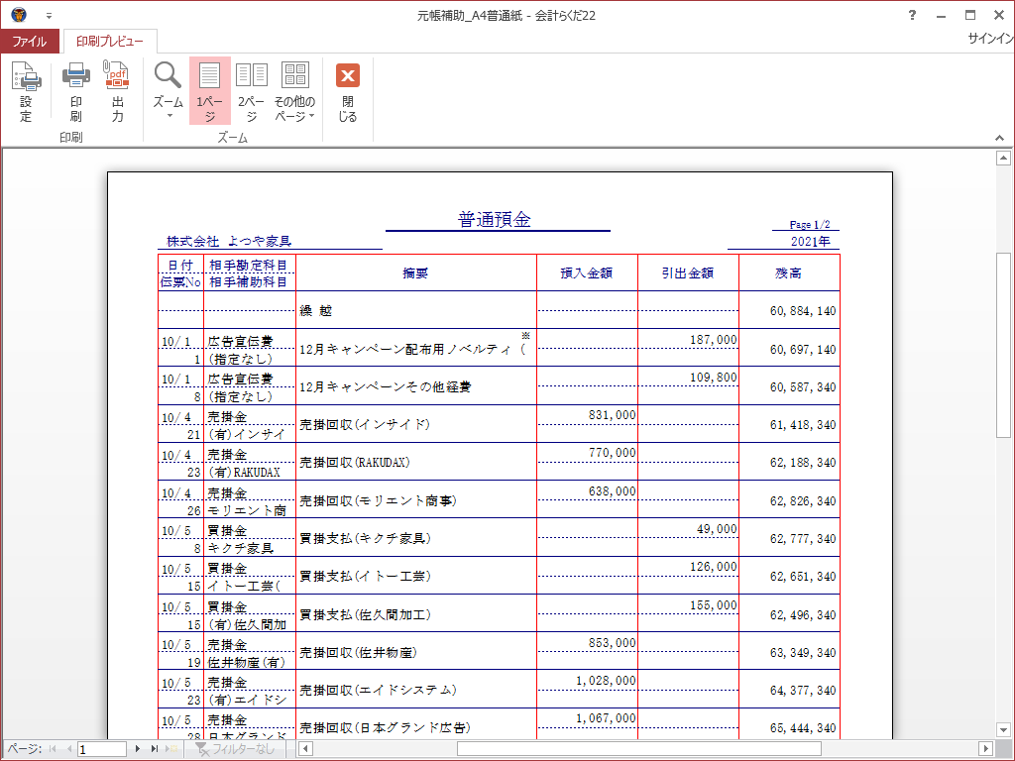1015x761 pixels.
Task: Click 買掛支払(イトー工芸) description
Action: [365, 577]
